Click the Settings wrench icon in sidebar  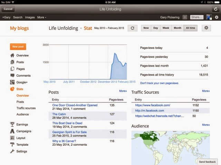(12, 151)
